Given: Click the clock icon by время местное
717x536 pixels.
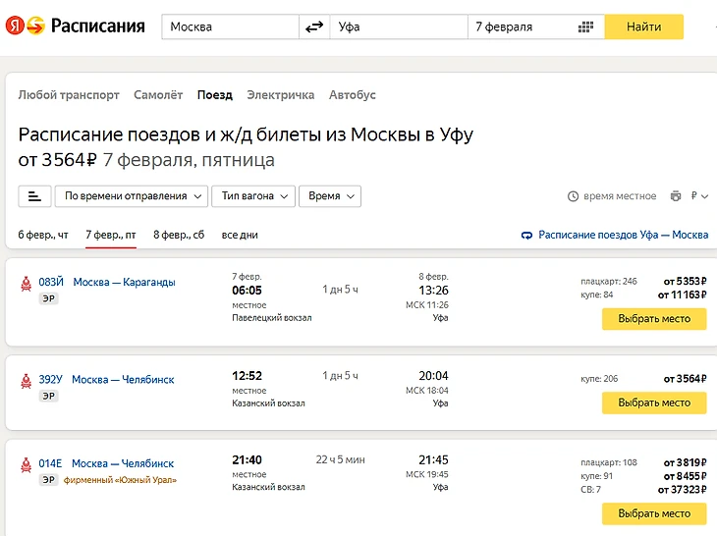Looking at the screenshot, I should click(x=574, y=196).
